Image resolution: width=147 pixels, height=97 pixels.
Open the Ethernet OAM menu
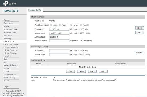(10, 33)
